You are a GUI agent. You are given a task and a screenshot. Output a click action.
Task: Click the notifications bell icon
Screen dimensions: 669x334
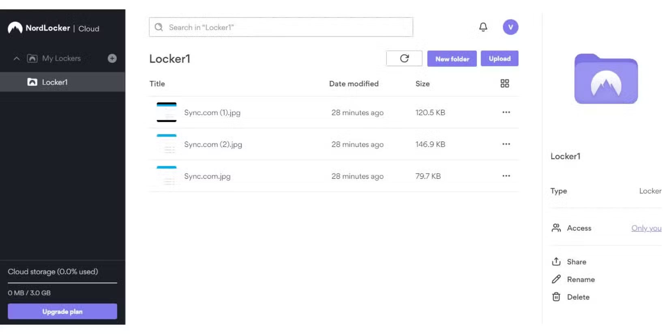(483, 27)
